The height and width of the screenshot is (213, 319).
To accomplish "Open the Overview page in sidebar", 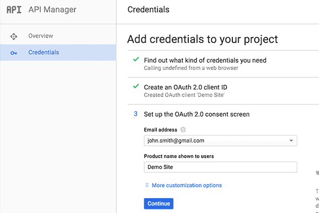I will [x=40, y=36].
